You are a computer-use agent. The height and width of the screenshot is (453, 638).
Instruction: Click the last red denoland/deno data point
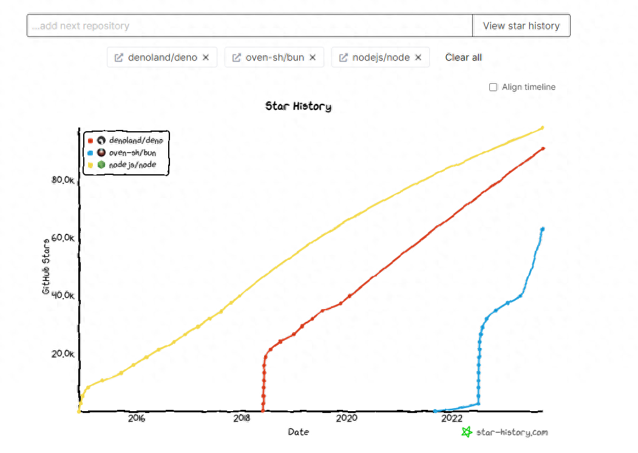click(543, 149)
